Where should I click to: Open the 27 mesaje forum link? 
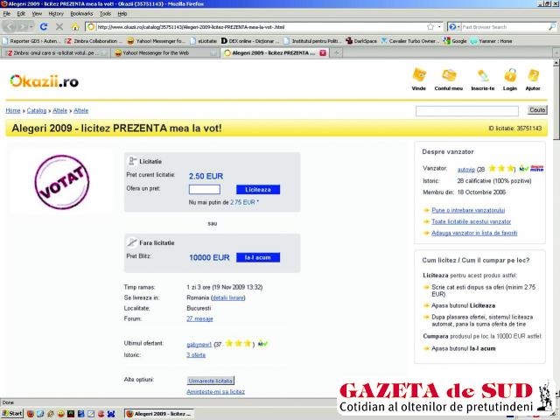point(199,319)
